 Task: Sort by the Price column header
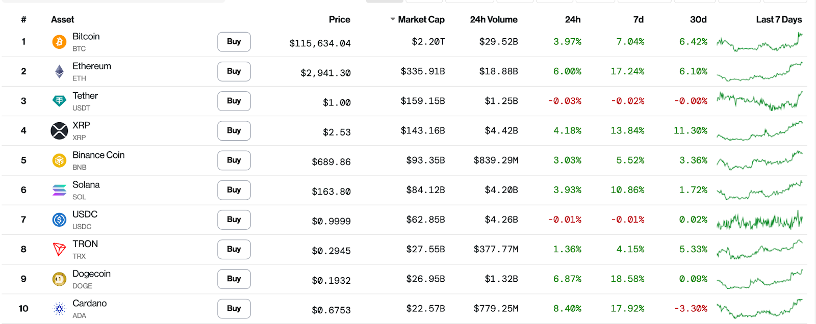point(339,19)
